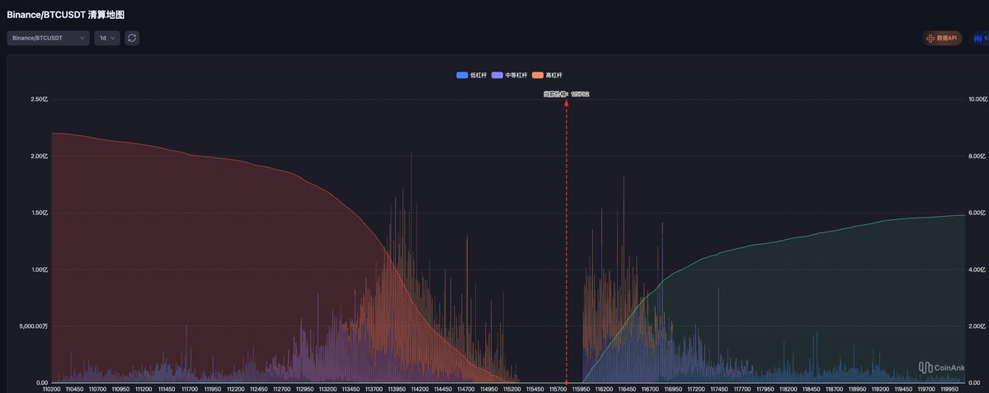The width and height of the screenshot is (989, 393).
Task: Click the 1.50亿 left axis label
Action: 39,213
